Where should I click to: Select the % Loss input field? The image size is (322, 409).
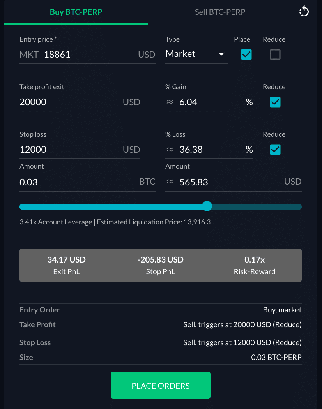[211, 150]
